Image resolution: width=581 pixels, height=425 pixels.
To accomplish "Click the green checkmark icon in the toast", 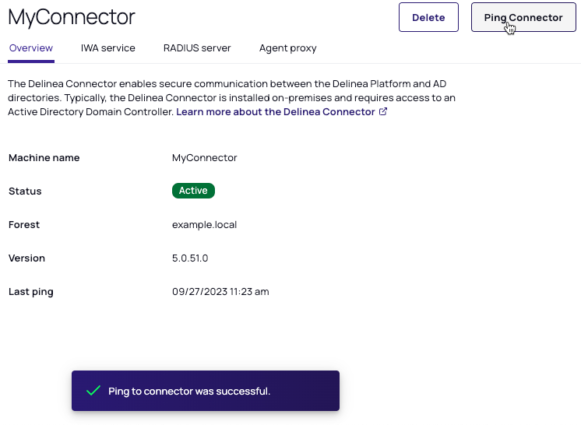I will click(x=93, y=391).
